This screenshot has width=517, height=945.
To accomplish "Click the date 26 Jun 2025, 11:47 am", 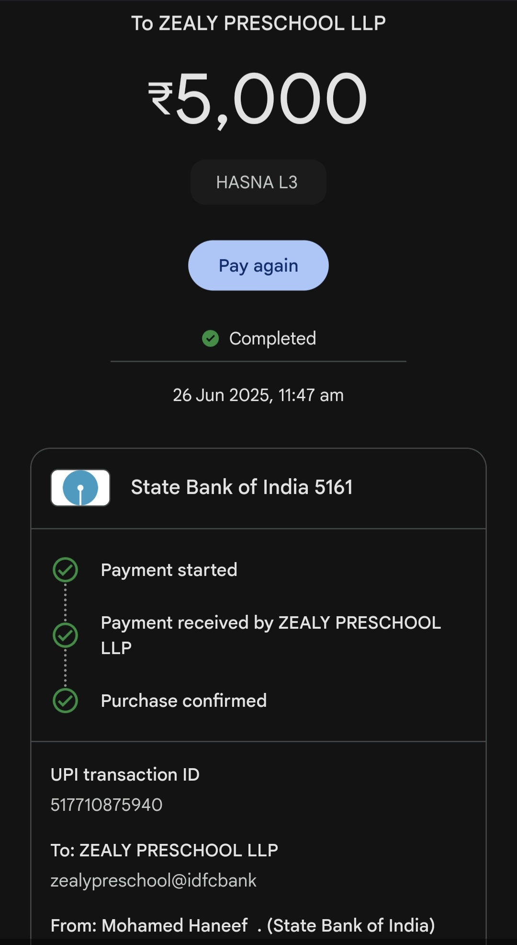I will (x=258, y=395).
